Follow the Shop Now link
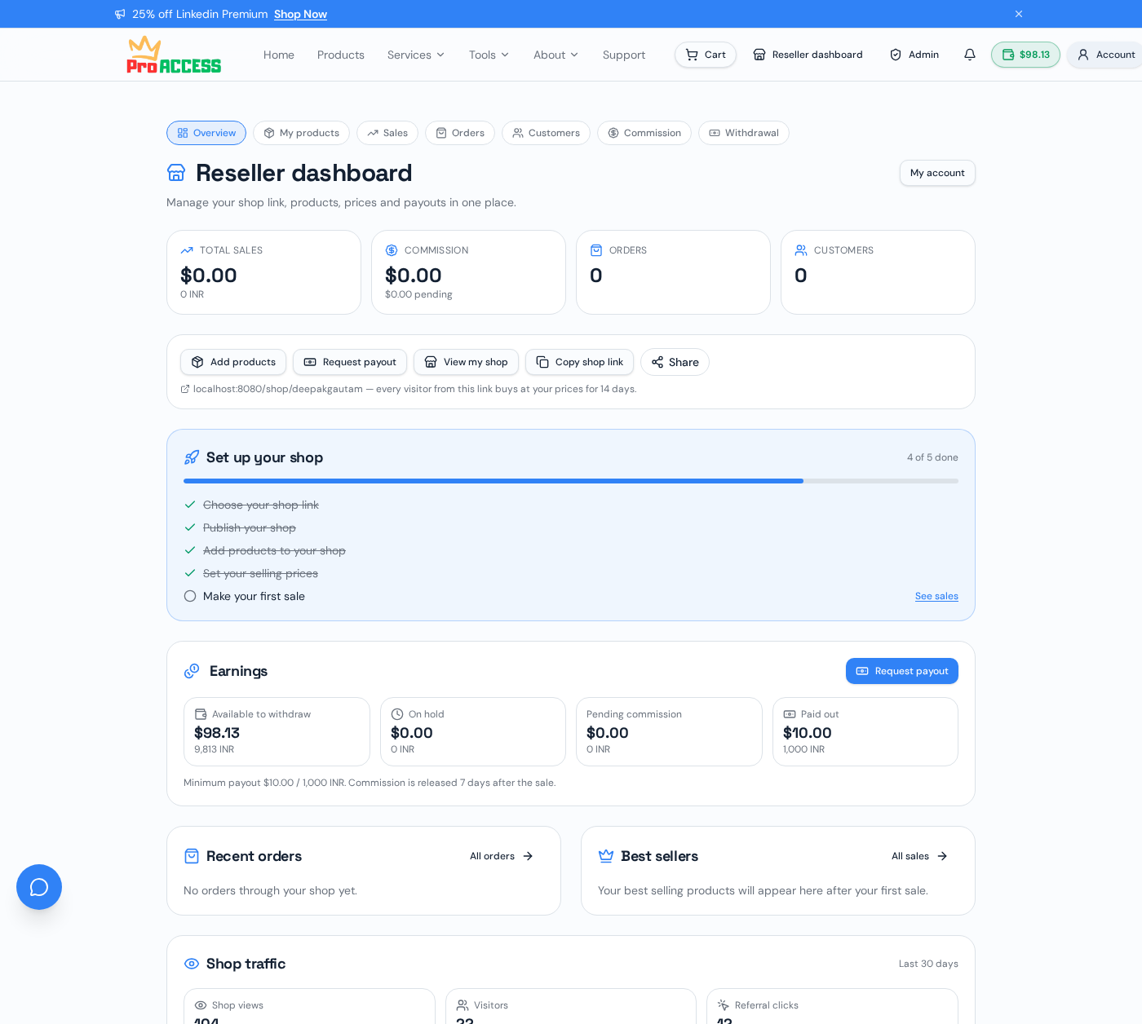The image size is (1142, 1024). pos(300,14)
